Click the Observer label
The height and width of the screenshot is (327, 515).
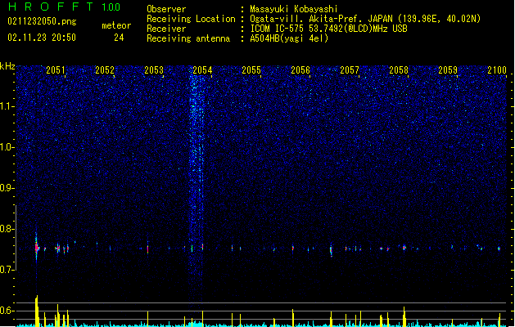pos(166,9)
